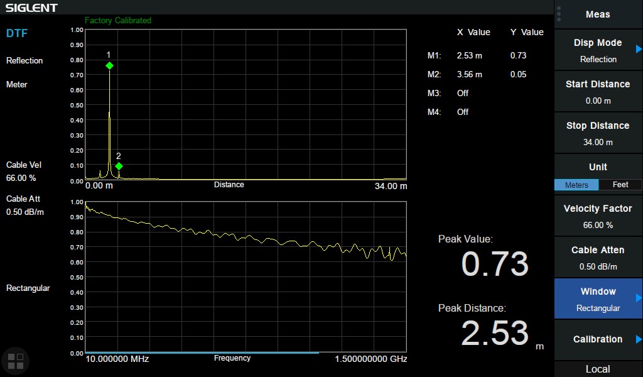Click the Local status button

click(x=598, y=369)
